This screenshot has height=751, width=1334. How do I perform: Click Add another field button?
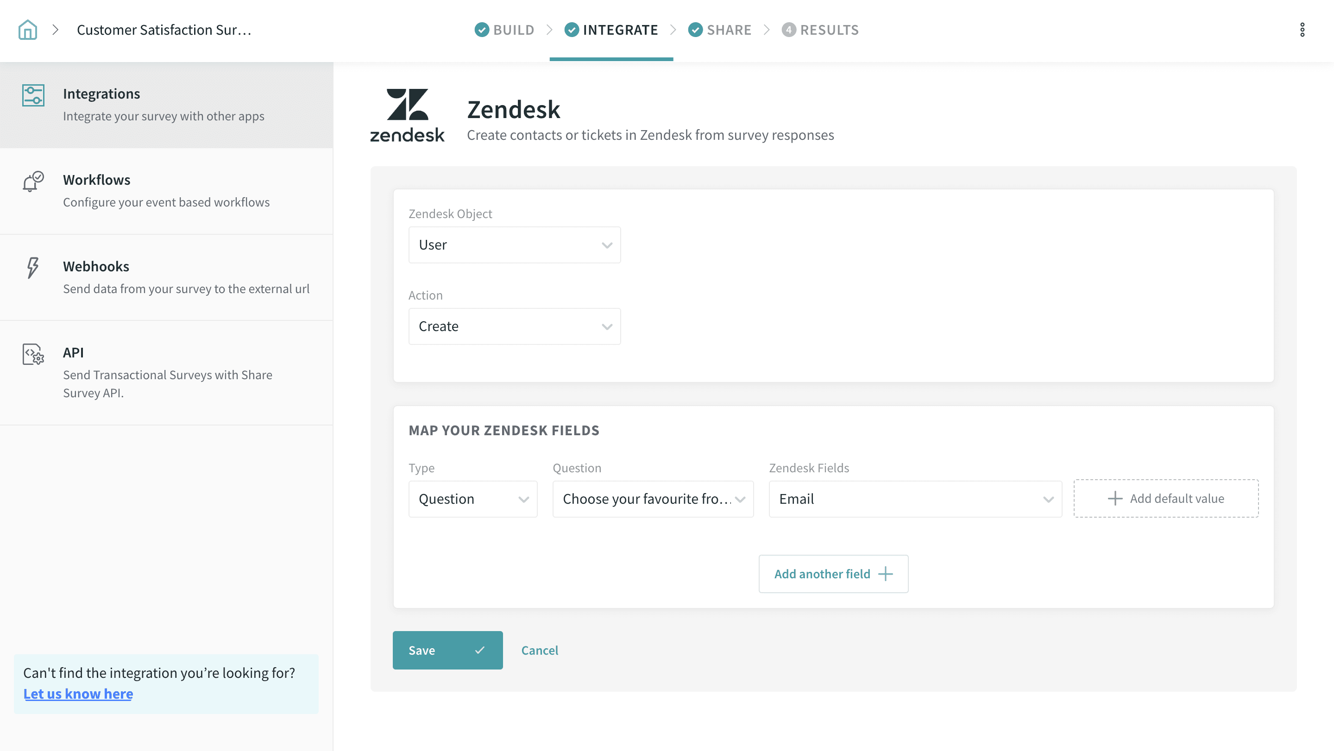pyautogui.click(x=833, y=574)
